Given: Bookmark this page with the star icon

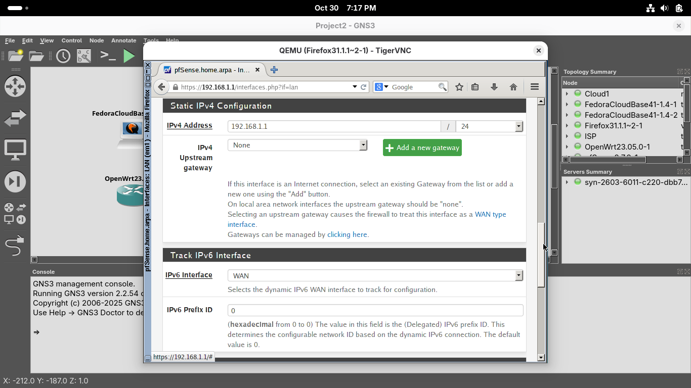Looking at the screenshot, I should tap(459, 87).
